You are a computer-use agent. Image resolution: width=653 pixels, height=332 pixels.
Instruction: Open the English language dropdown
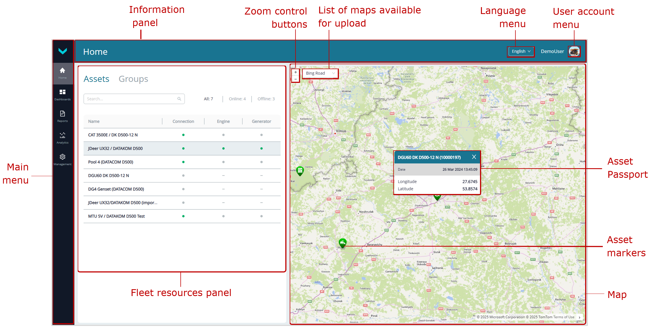coord(521,51)
